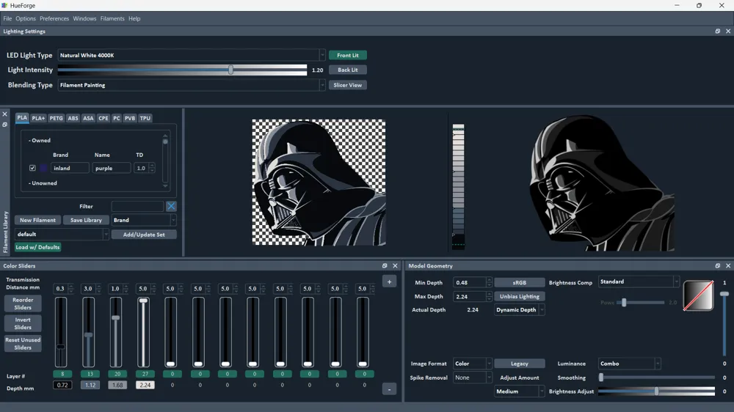Click the brightness curve preview icon
The width and height of the screenshot is (734, 412).
(x=699, y=295)
